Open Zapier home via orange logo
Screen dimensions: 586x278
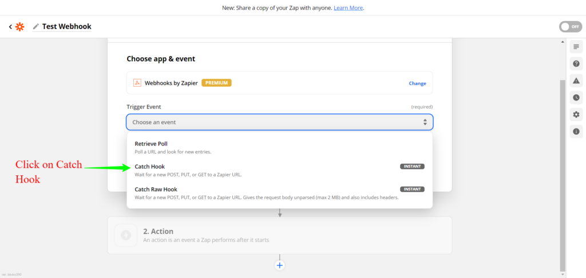(19, 27)
